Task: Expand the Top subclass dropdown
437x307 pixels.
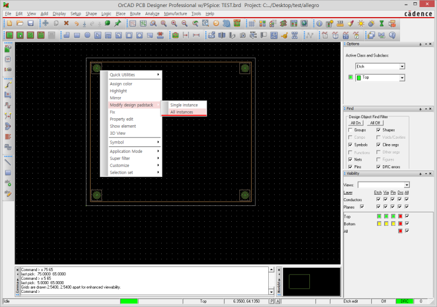Action: click(402, 78)
